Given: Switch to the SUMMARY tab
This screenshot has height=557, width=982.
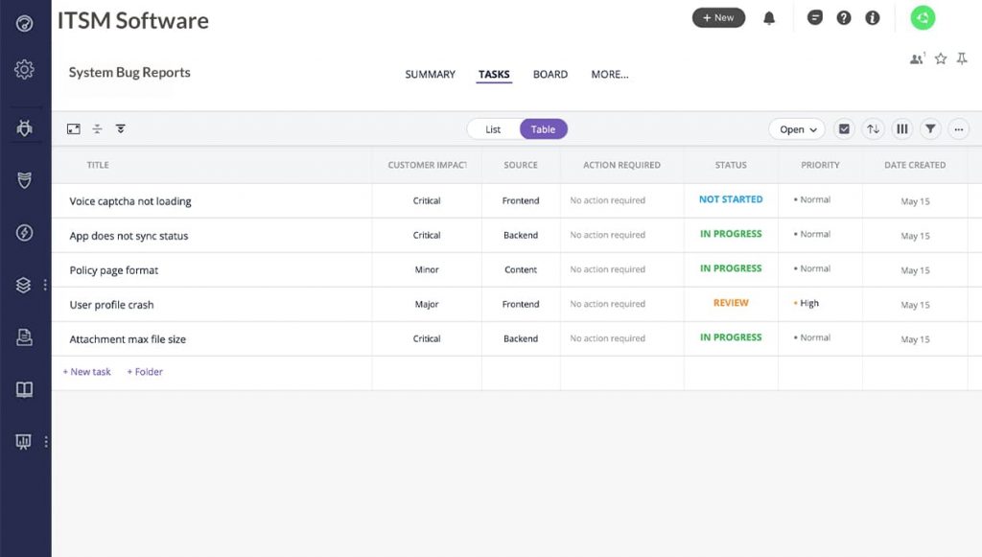Looking at the screenshot, I should (430, 75).
